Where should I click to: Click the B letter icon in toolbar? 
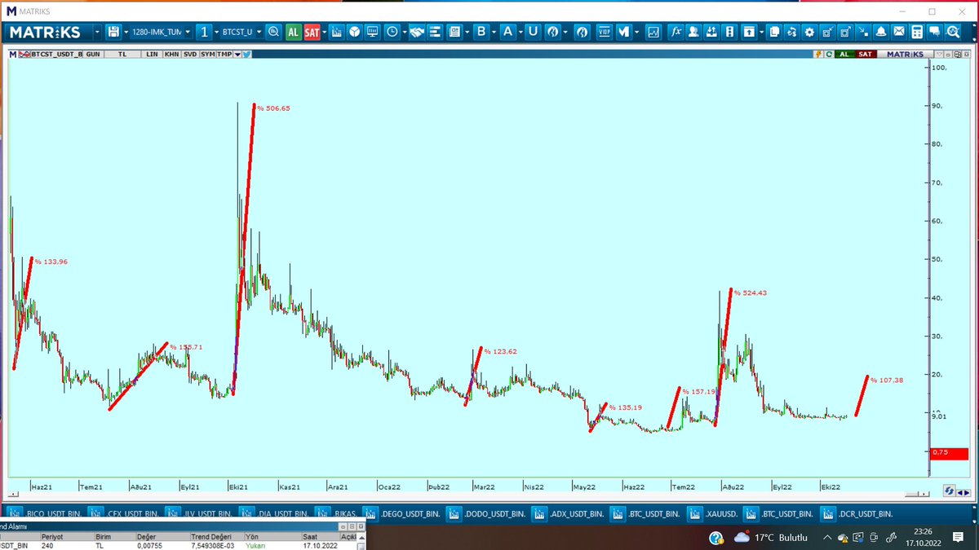(x=481, y=32)
